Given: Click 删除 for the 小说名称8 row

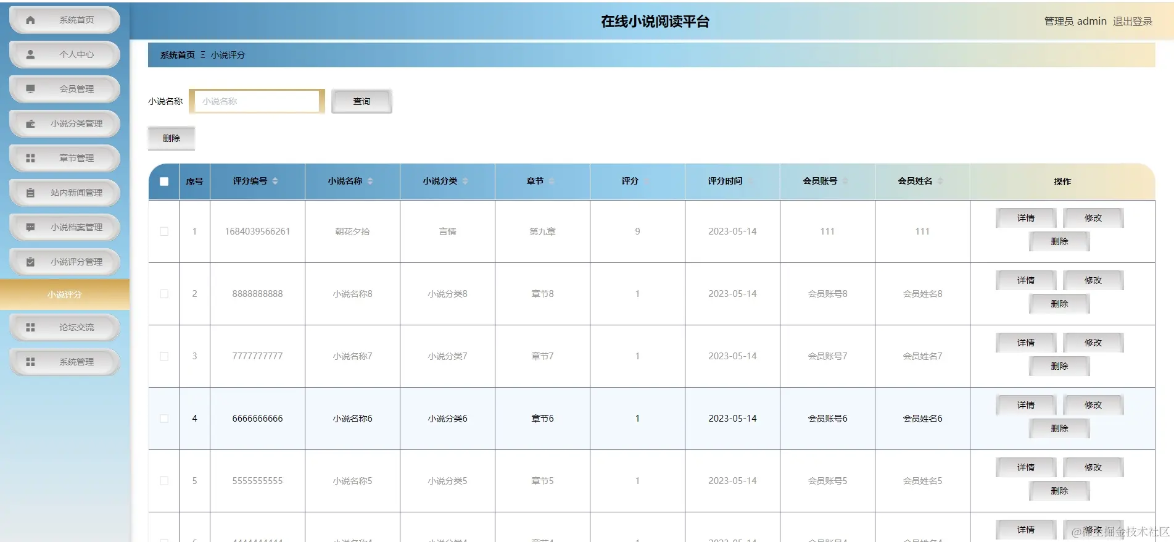Looking at the screenshot, I should 1059,304.
